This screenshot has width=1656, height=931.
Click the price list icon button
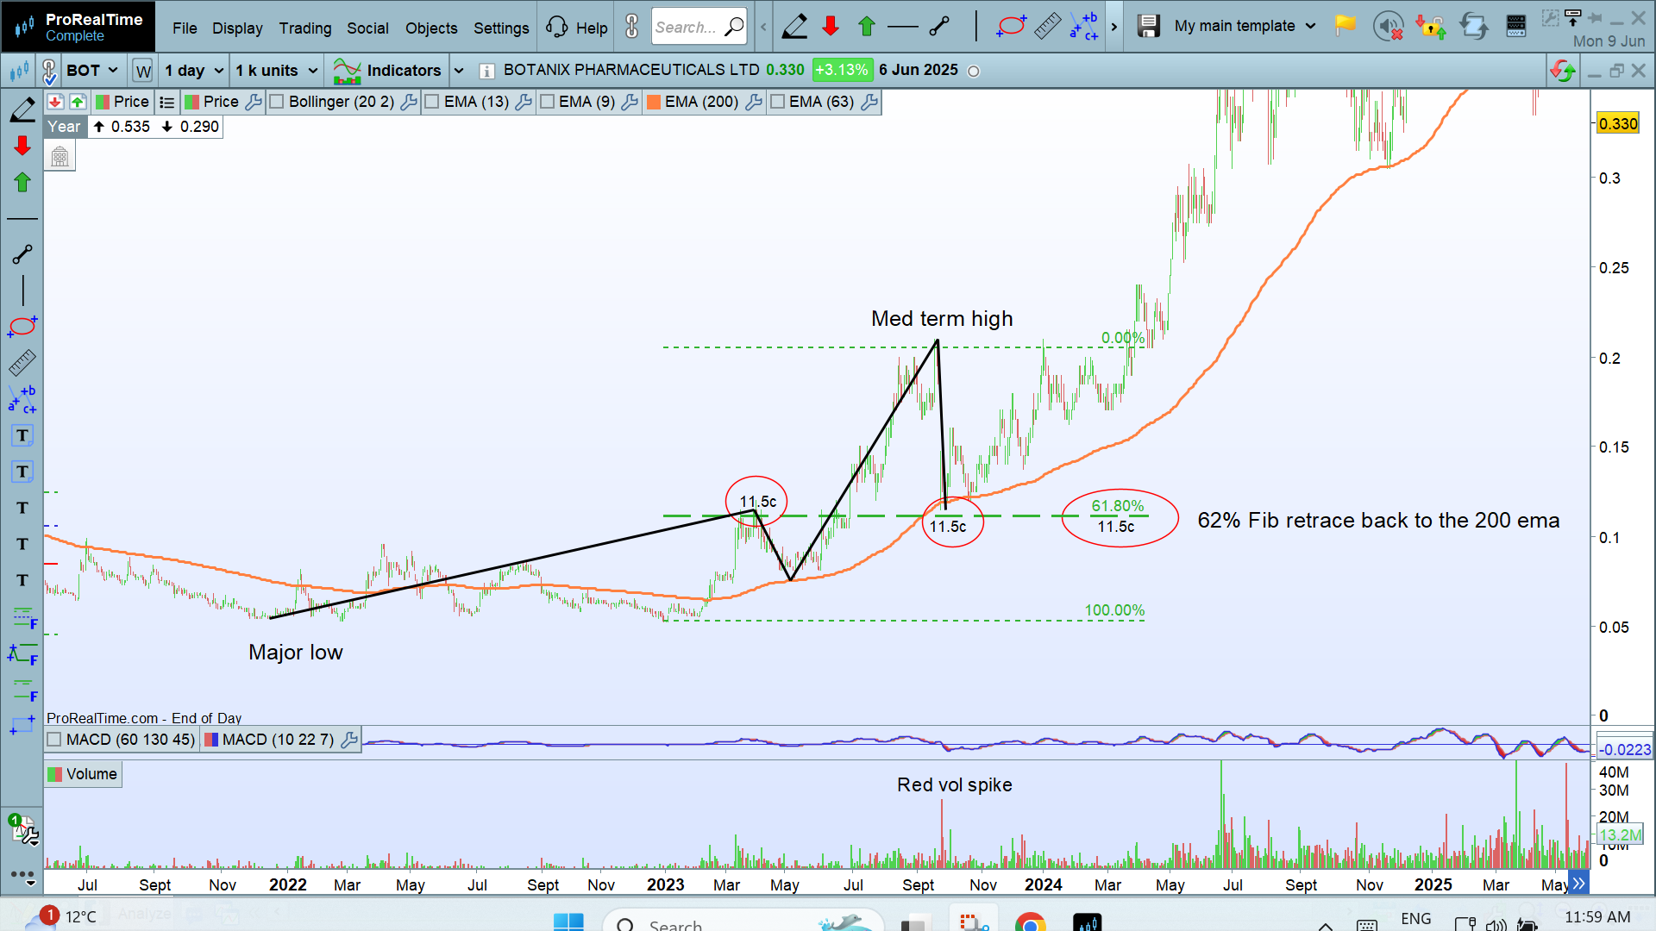[x=167, y=102]
